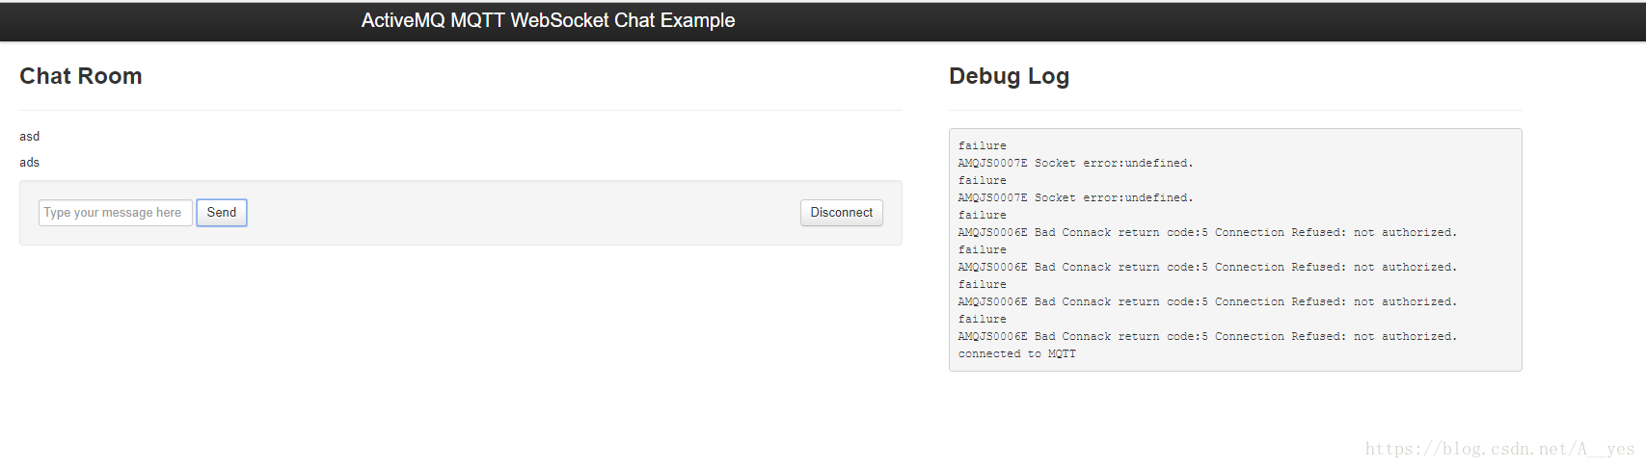Click the first 'Socket error:undefined' log entry
This screenshot has height=468, width=1646.
coord(1075,164)
